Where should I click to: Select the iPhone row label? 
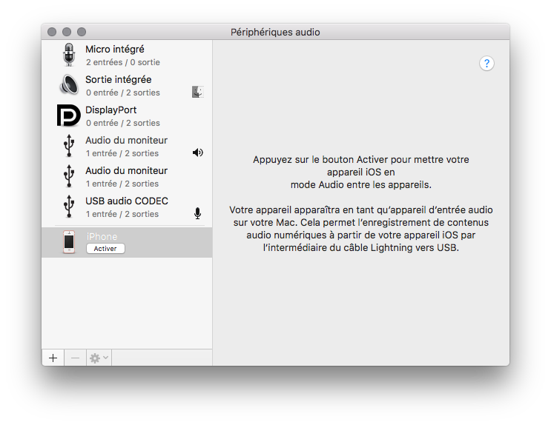[x=102, y=236]
